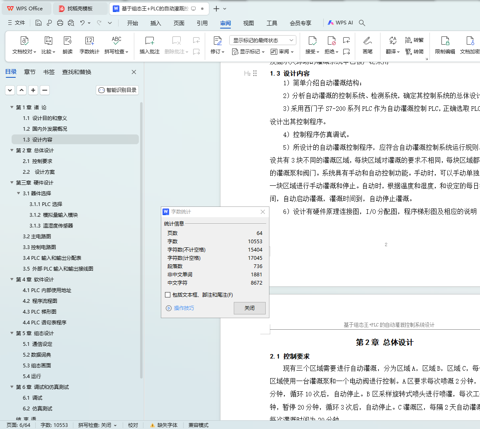Screen dimensions: 480x429
Task: Open the 操作技巧 tips link
Action: click(x=184, y=308)
